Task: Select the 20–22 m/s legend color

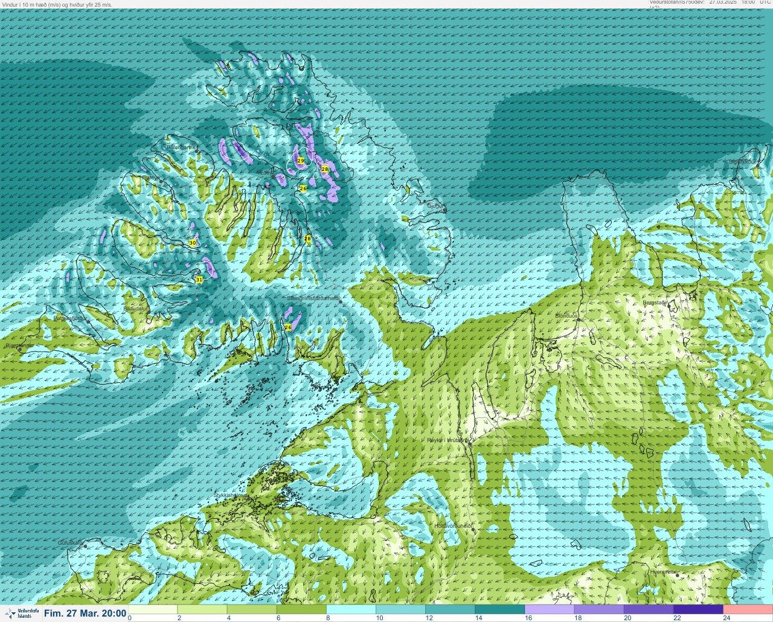Action: [649, 609]
